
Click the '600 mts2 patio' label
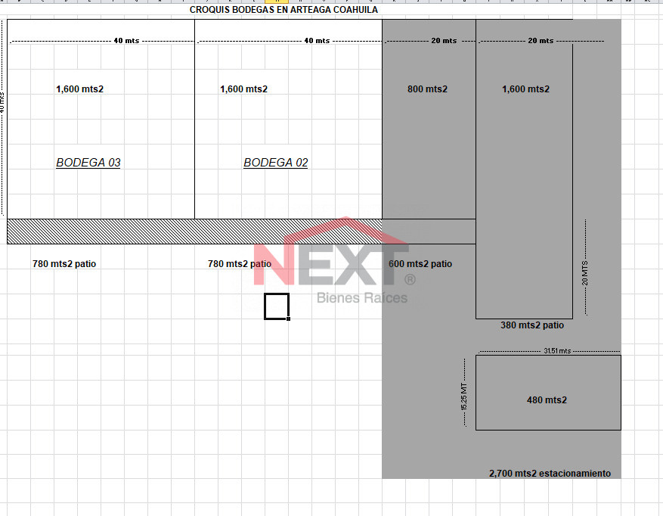pos(420,264)
